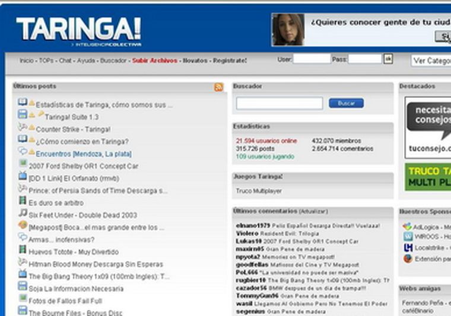
Task: Open Ayuda in the navigation bar
Action: coord(86,60)
